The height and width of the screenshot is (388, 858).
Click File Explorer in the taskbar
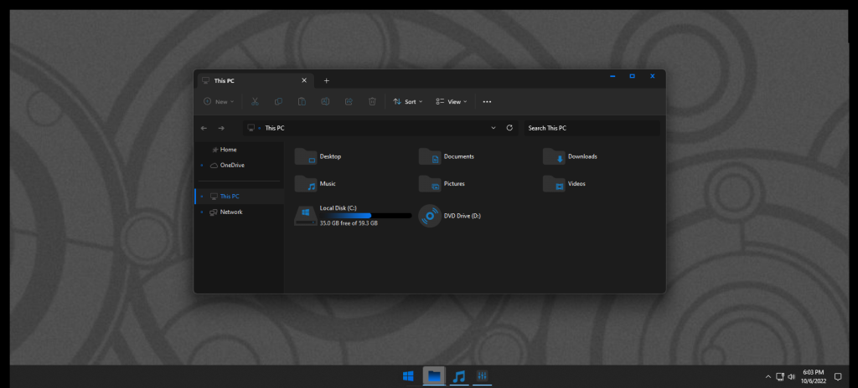pos(434,376)
